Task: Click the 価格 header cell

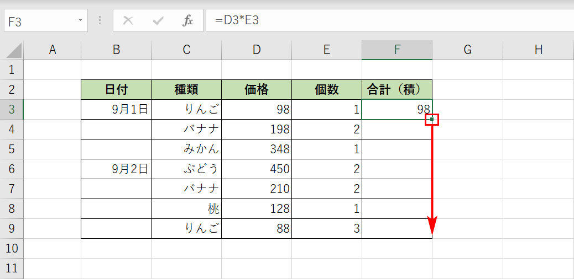Action: pyautogui.click(x=257, y=89)
